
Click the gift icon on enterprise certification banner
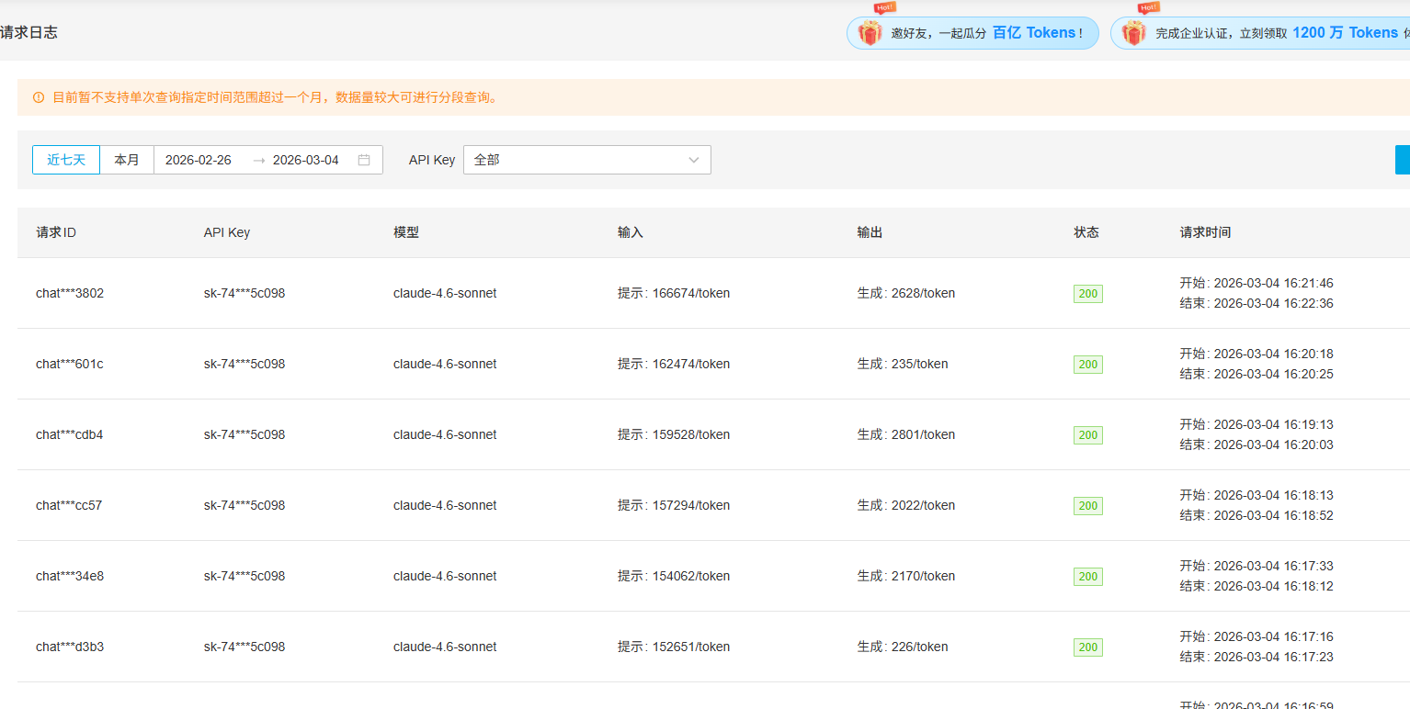(1133, 33)
